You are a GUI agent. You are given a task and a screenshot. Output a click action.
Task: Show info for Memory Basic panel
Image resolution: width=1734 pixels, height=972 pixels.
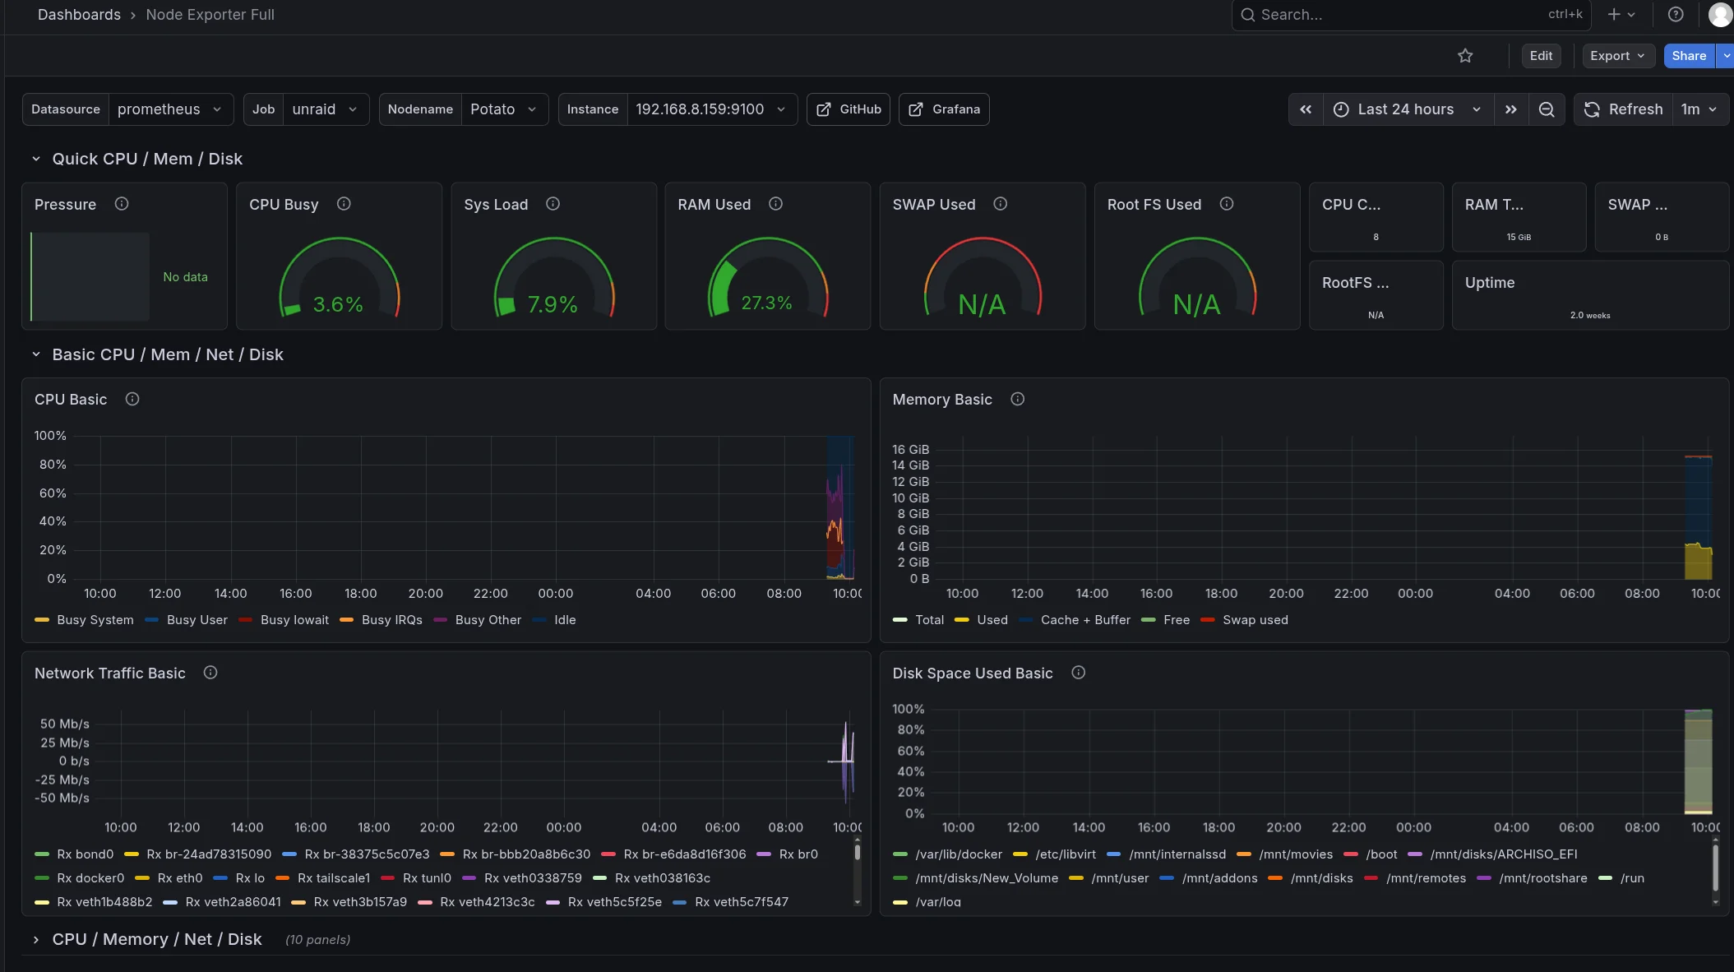(1017, 399)
